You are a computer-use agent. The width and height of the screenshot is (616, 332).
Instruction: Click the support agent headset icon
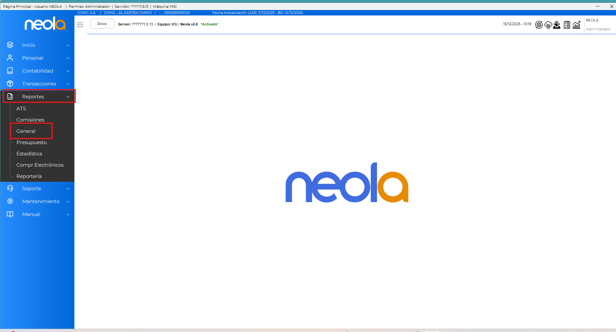click(x=557, y=25)
